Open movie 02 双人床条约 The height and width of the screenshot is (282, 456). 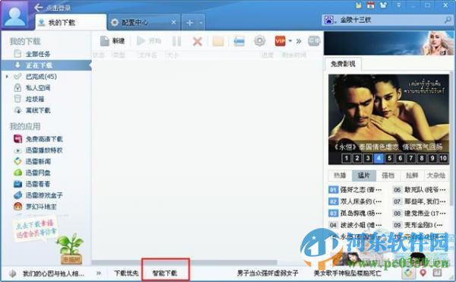coord(356,201)
